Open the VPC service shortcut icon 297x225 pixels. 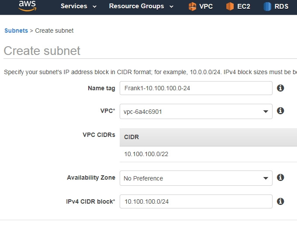click(192, 6)
